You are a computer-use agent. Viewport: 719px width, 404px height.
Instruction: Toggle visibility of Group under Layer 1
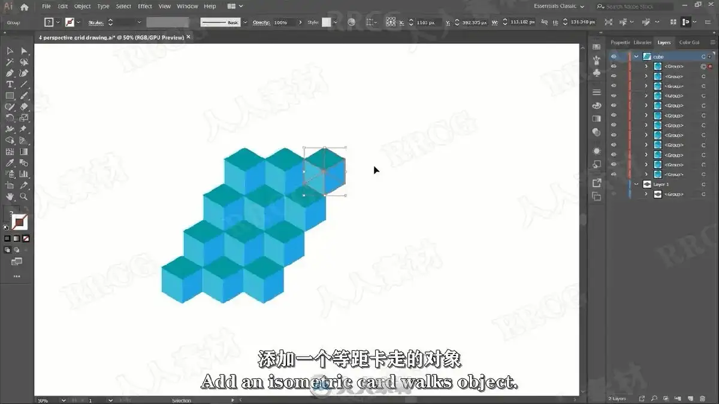(614, 194)
